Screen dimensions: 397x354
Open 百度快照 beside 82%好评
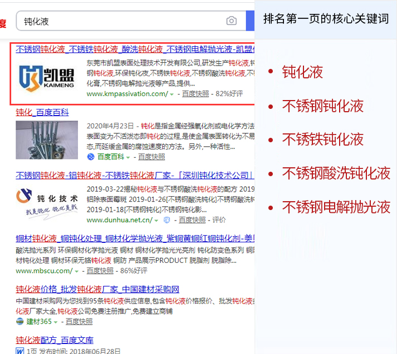[x=195, y=94]
